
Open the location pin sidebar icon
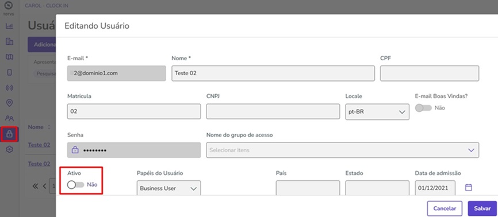pos(10,103)
